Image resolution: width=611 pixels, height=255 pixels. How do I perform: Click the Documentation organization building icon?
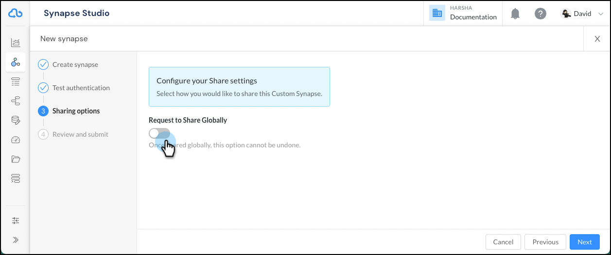tap(437, 13)
